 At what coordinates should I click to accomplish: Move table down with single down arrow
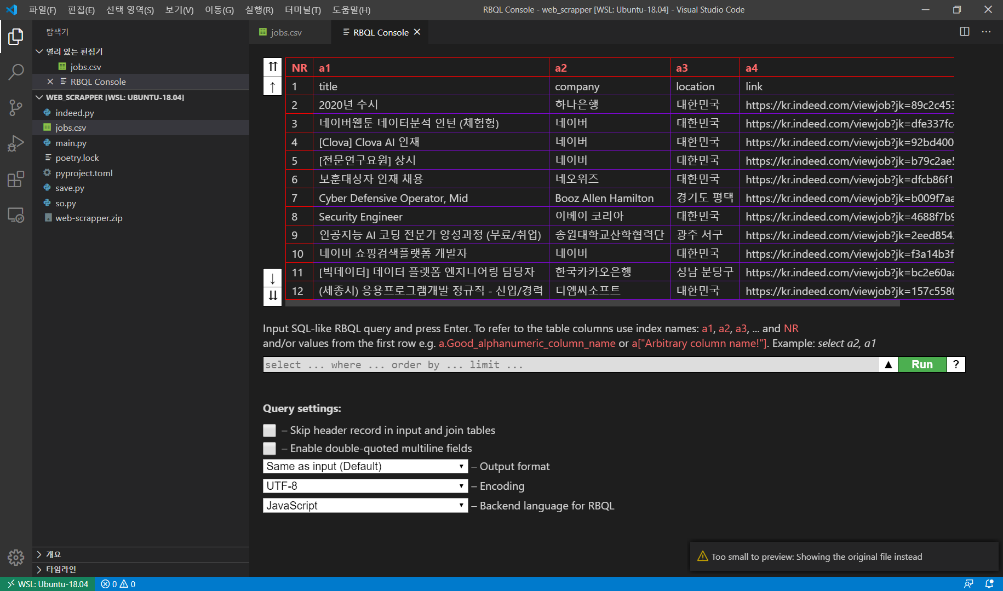[x=273, y=277]
